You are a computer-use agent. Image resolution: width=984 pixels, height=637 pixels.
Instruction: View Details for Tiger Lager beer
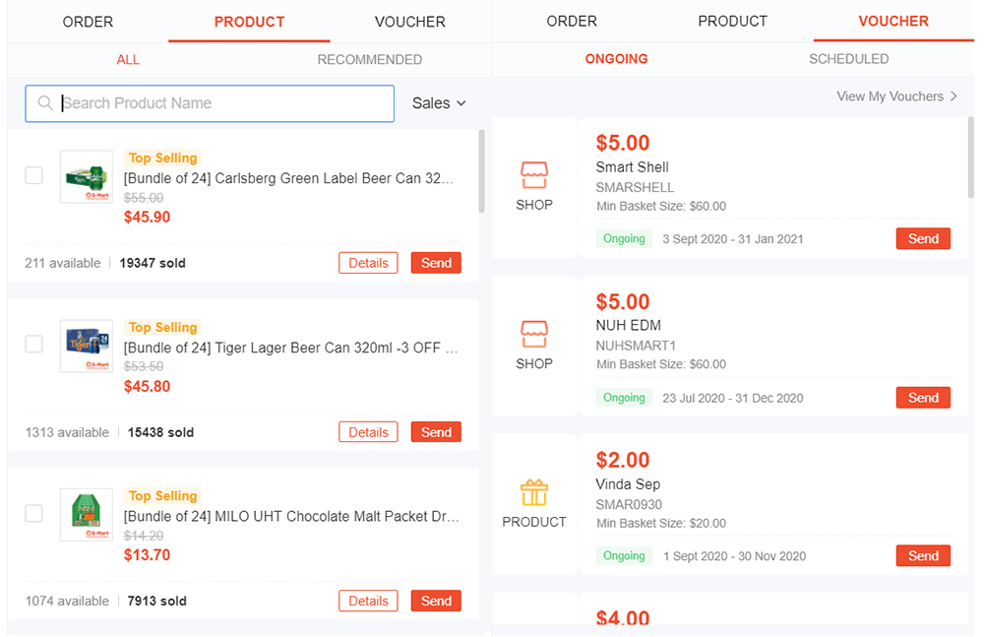(x=368, y=432)
